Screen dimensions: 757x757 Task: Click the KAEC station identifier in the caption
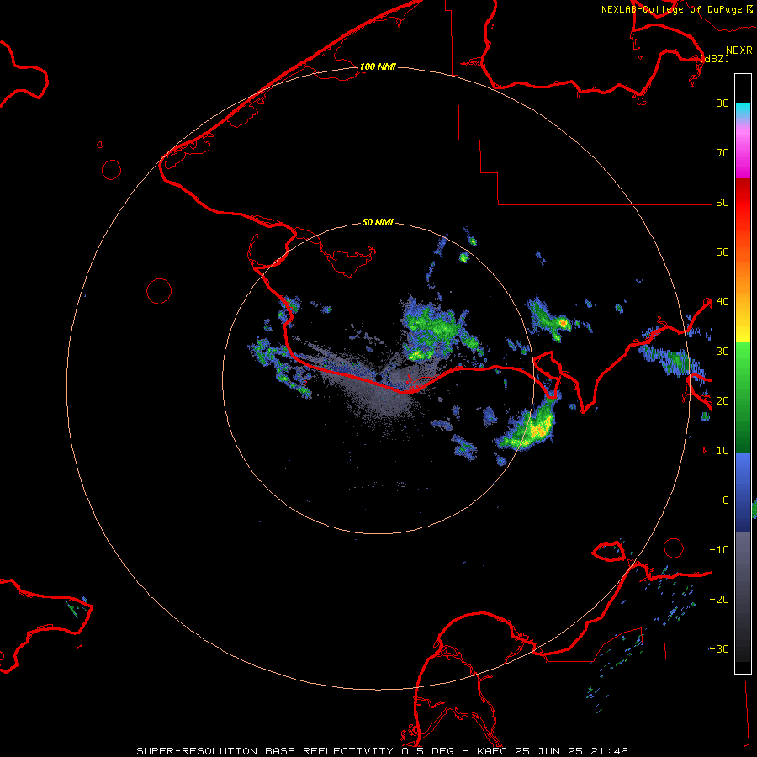pos(494,751)
